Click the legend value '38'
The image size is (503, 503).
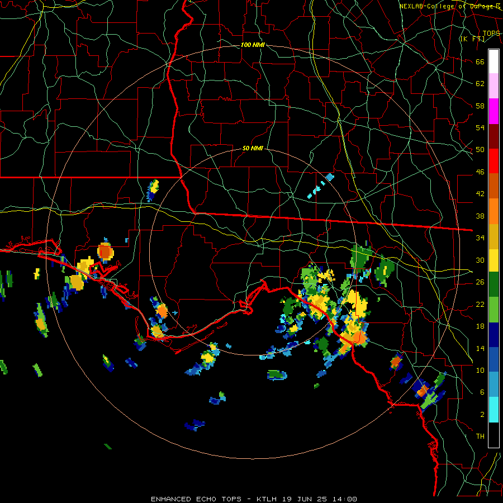480,216
